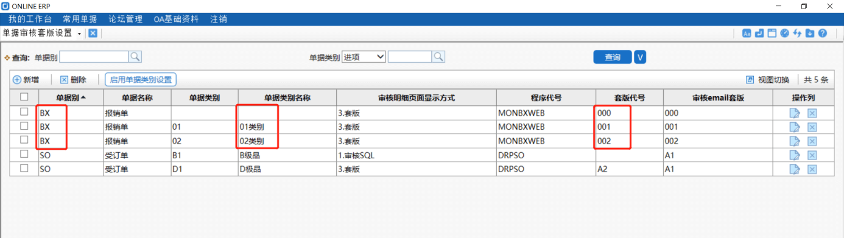The width and height of the screenshot is (844, 238).
Task: Edit the SO row with category B1
Action: [x=794, y=155]
